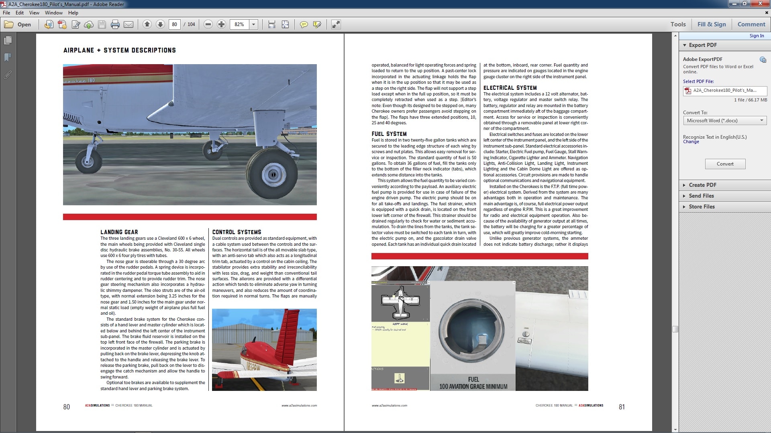Screen dimensions: 771x433
Task: Click the email envelope icon
Action: coord(128,24)
